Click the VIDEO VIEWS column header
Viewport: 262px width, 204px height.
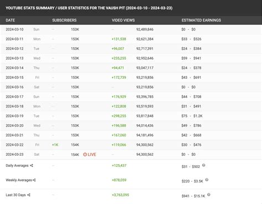(x=123, y=20)
